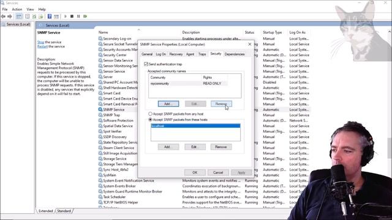Click the gear icon beside Server
The width and height of the screenshot is (392, 220).
[100, 77]
